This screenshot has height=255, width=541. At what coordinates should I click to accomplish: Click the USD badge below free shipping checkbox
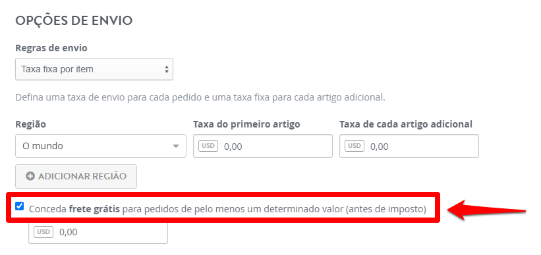coord(43,232)
